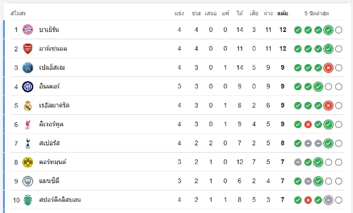Click the Tottenham Spurs club crest

point(28,143)
